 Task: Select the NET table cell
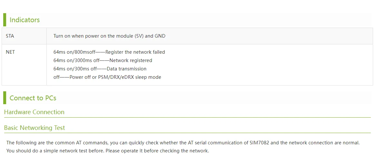10,52
